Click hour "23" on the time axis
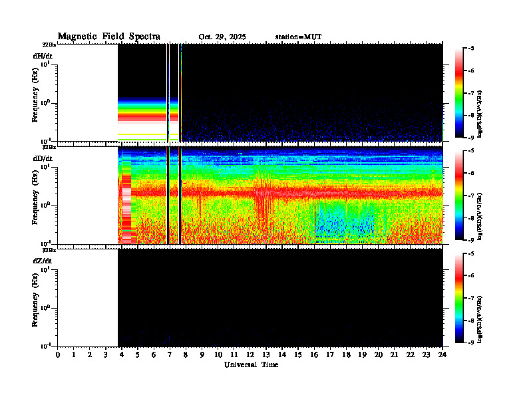Viewport: 527px width, 407px height. click(427, 354)
